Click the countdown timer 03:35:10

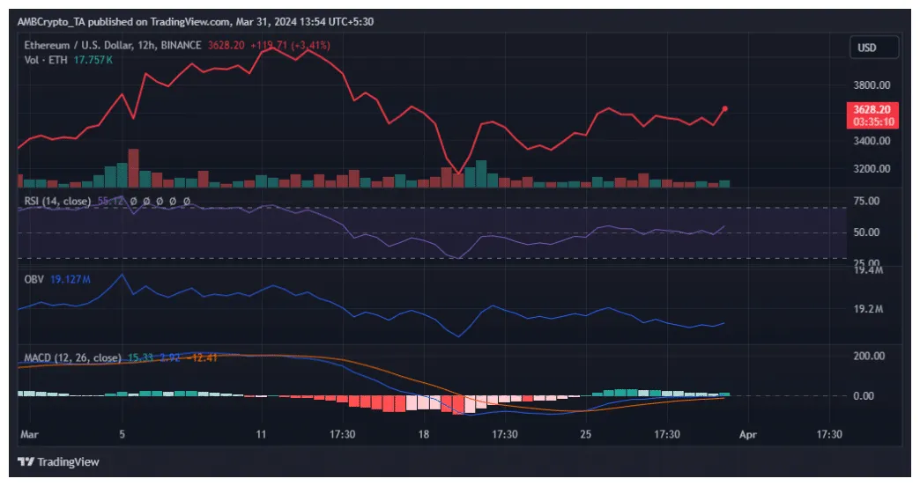[x=873, y=121]
